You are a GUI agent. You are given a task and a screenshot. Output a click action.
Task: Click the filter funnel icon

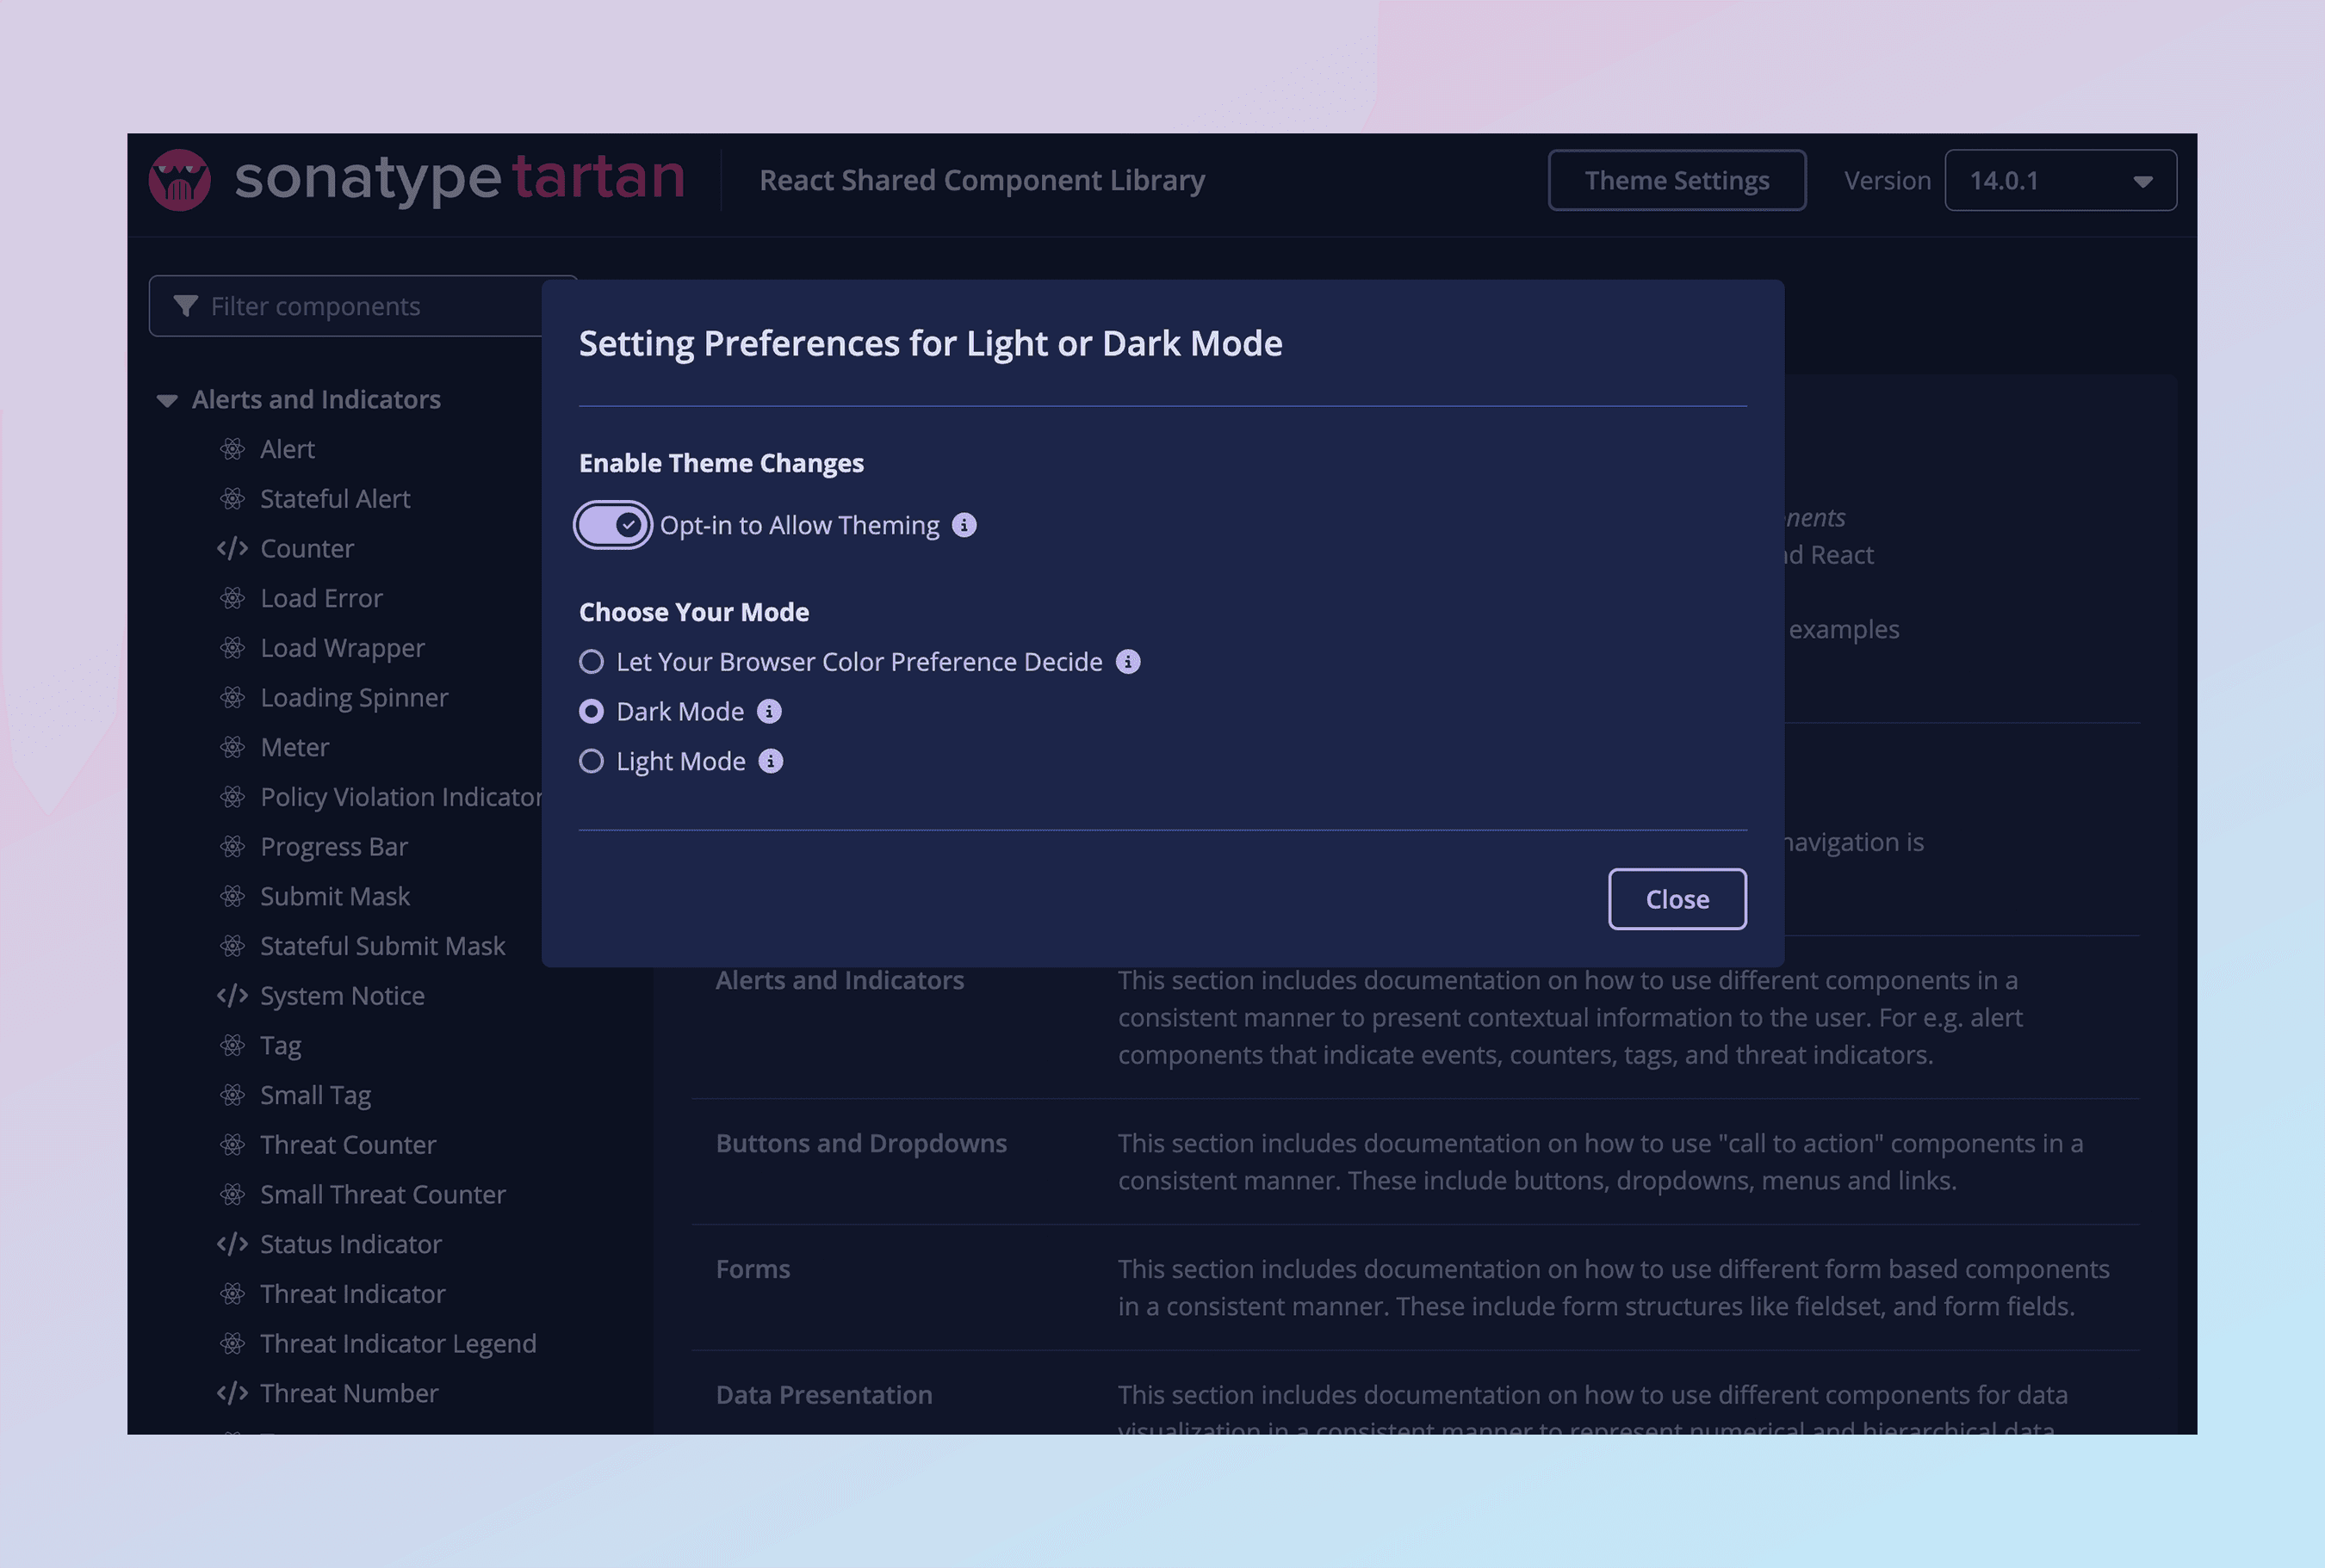coord(185,306)
